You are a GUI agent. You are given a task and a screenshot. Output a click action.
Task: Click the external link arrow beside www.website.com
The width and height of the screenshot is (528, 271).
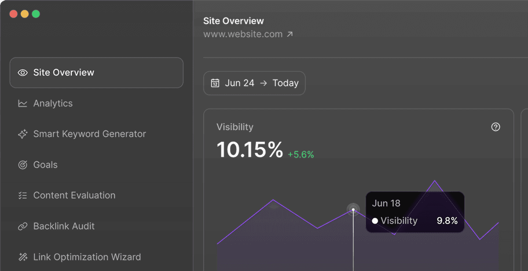[x=290, y=34]
